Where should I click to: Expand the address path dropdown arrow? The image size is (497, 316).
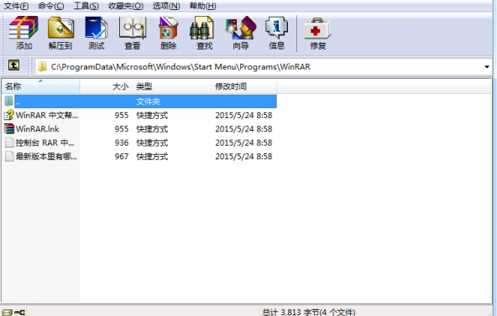tap(487, 67)
